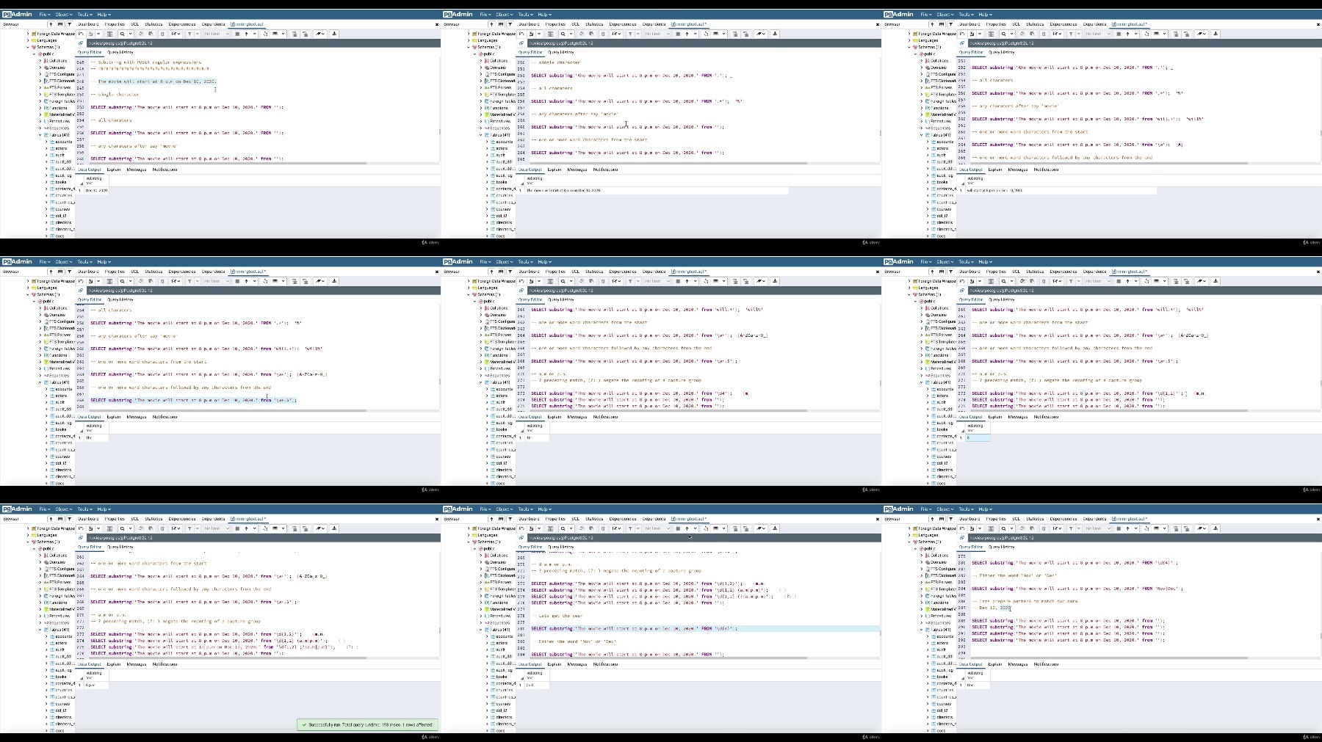This screenshot has height=742, width=1322.
Task: Collapse Schemas node in top-center frame tree
Action: (469, 47)
